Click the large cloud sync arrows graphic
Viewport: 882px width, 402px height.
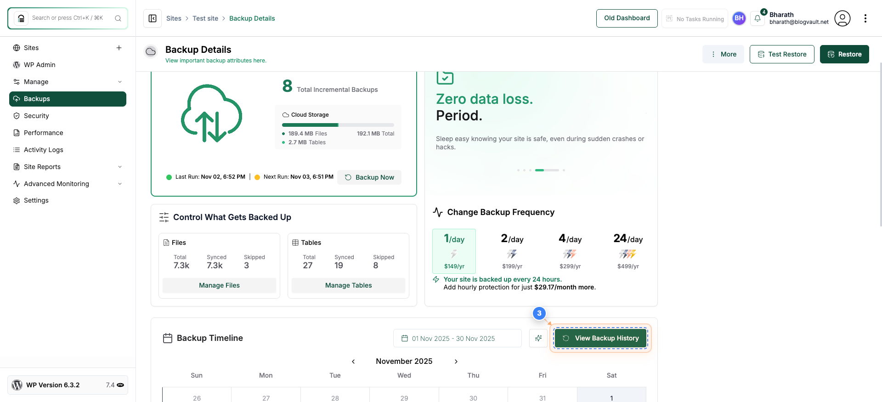click(x=211, y=113)
